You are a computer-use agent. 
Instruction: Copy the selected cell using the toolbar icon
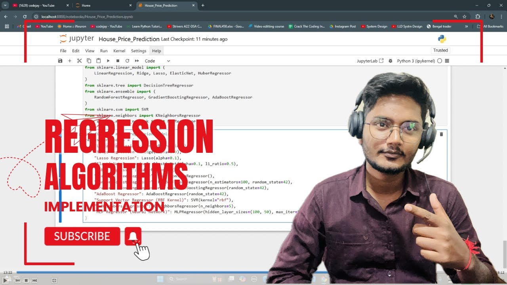(89, 61)
